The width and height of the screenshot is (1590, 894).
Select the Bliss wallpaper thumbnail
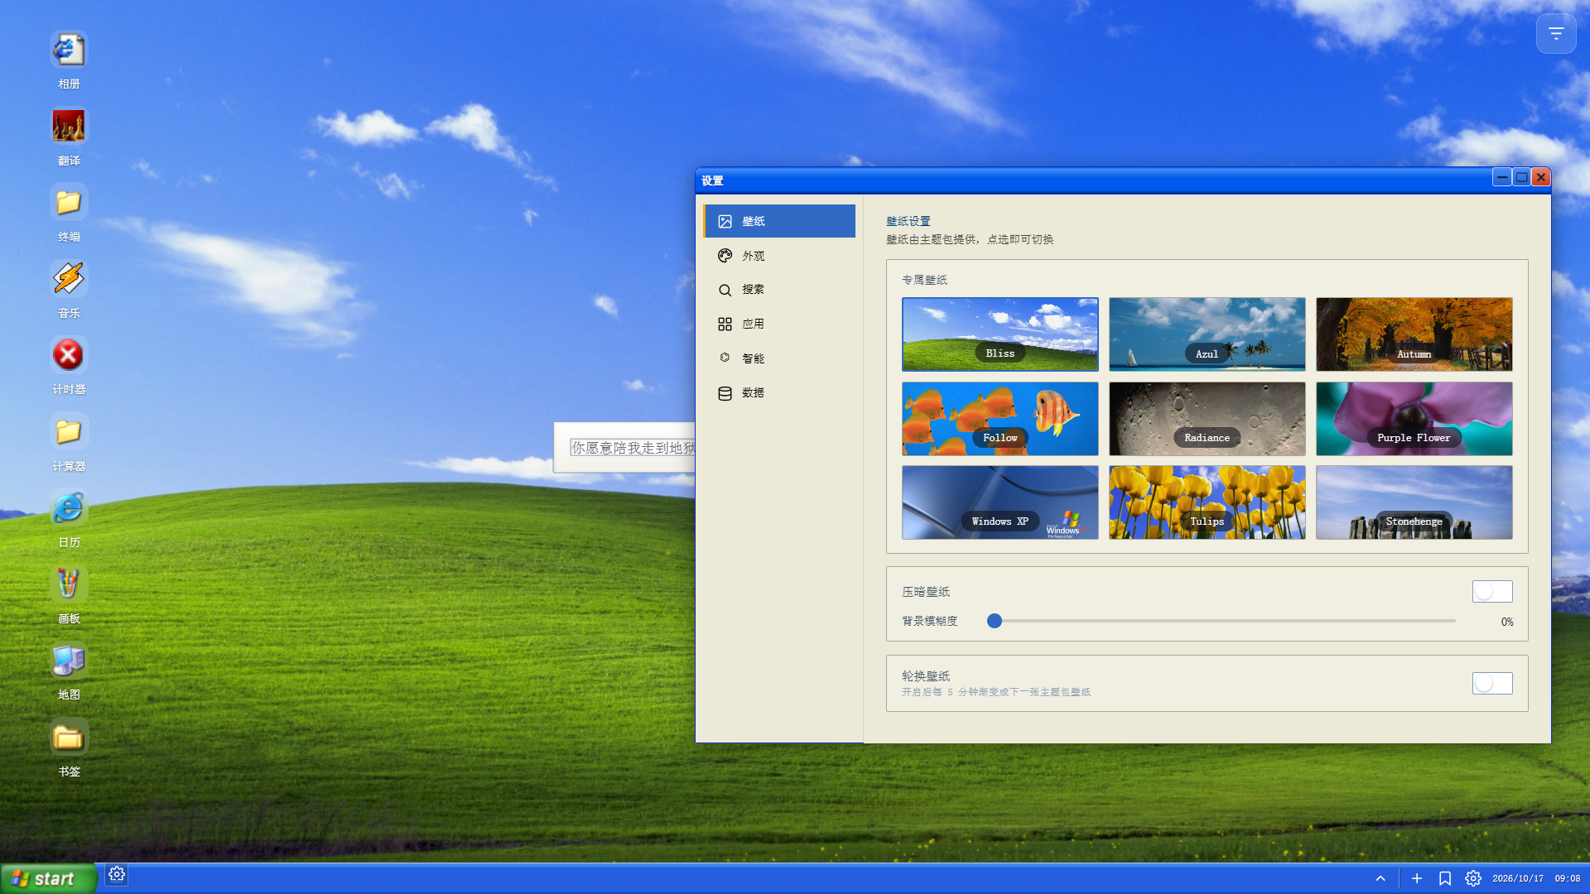[x=1000, y=334]
